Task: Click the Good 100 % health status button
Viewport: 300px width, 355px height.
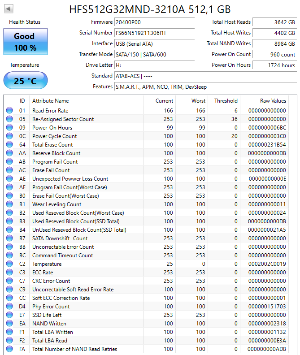Action: (25, 42)
